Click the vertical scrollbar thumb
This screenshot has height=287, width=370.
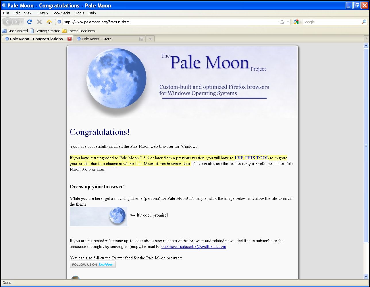366,146
